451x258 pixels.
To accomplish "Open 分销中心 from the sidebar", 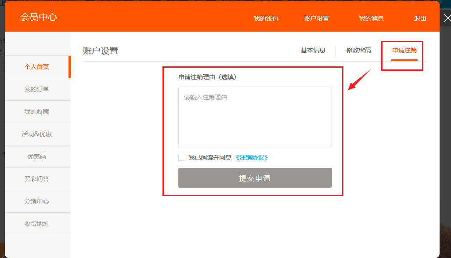I will [x=36, y=201].
